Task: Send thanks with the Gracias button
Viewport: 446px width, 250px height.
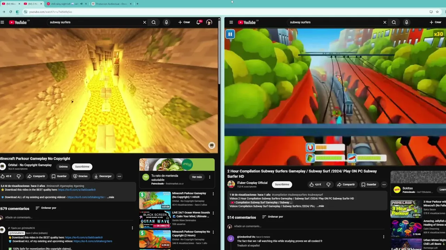Action: (80, 176)
